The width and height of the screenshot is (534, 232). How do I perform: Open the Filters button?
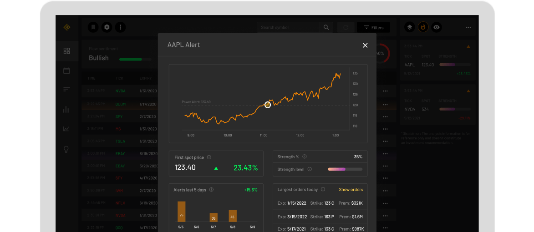(373, 27)
